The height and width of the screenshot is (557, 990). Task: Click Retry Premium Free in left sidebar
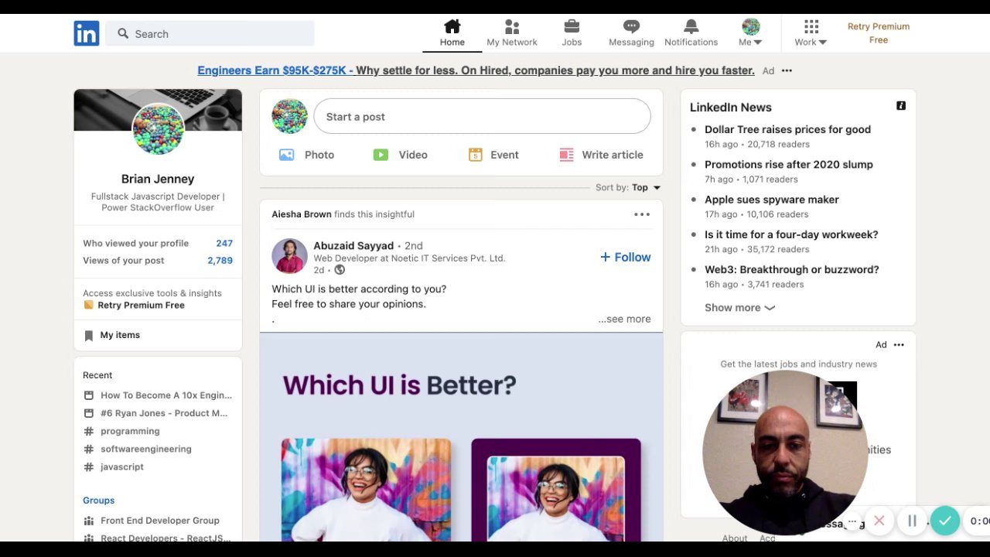click(141, 305)
